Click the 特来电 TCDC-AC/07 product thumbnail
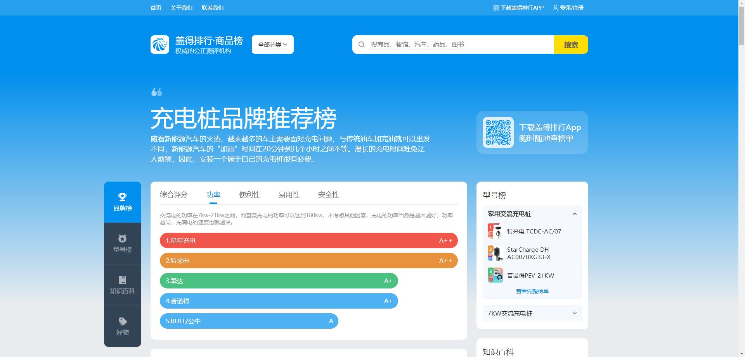This screenshot has width=745, height=357. (x=495, y=231)
